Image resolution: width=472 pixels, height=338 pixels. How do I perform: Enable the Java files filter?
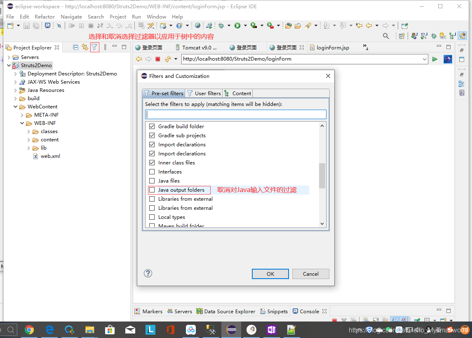point(152,181)
